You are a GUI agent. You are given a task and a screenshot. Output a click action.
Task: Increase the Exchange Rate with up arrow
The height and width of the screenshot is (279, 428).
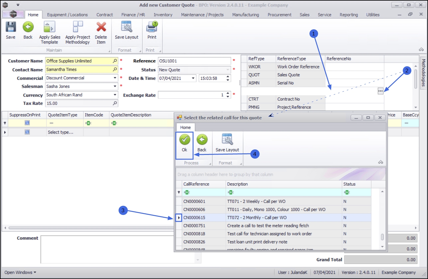point(228,93)
